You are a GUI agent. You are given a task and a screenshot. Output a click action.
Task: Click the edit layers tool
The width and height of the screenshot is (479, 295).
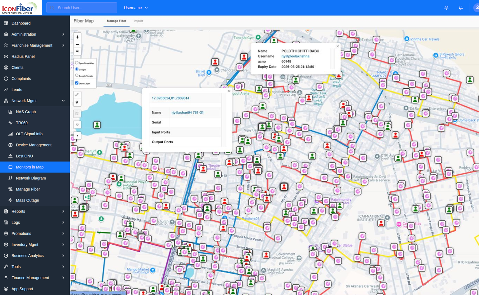point(77,114)
